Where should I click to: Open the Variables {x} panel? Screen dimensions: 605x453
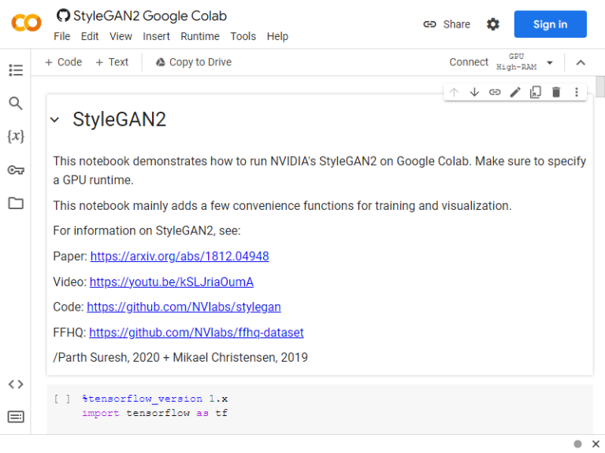(16, 136)
